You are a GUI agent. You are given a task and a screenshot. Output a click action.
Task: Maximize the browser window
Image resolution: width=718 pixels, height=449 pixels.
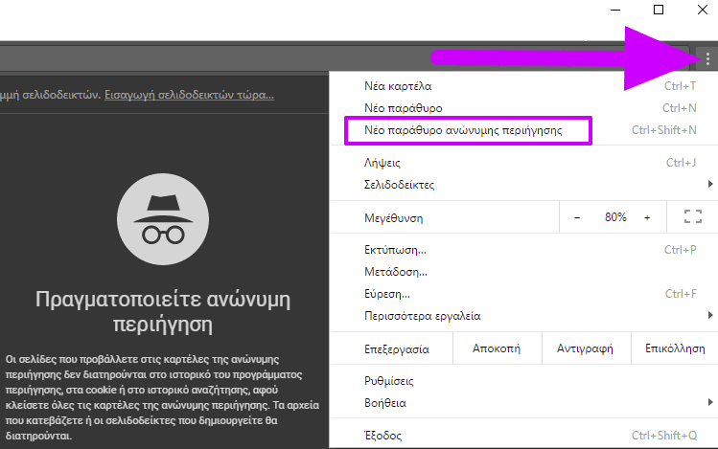click(x=659, y=10)
